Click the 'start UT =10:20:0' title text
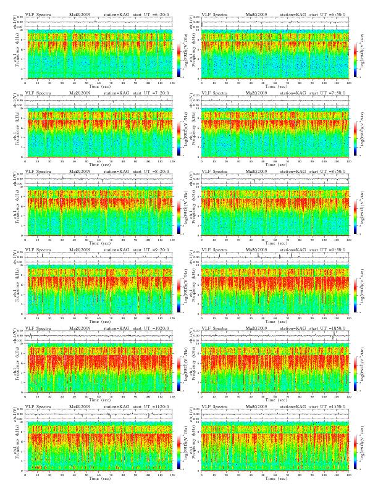The height and width of the screenshot is (489, 378). [x=151, y=328]
